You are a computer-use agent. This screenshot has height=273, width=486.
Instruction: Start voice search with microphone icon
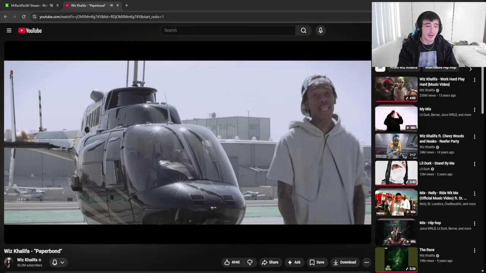tap(320, 30)
